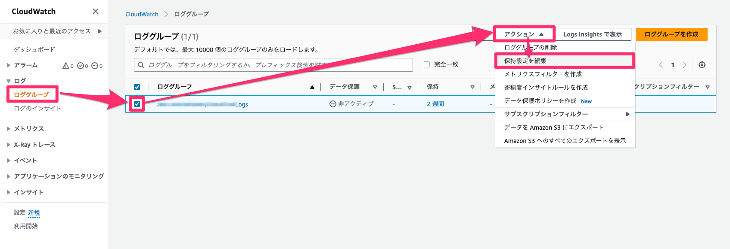Expand the メトリクス section

[x=9, y=128]
